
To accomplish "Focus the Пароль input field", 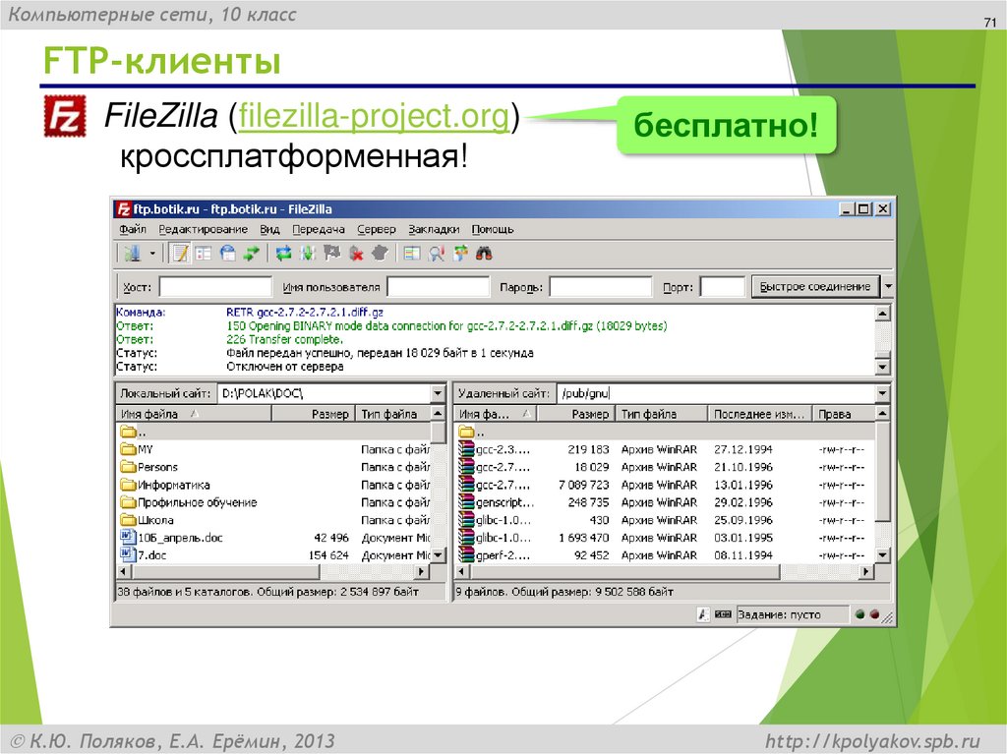I will [x=601, y=286].
